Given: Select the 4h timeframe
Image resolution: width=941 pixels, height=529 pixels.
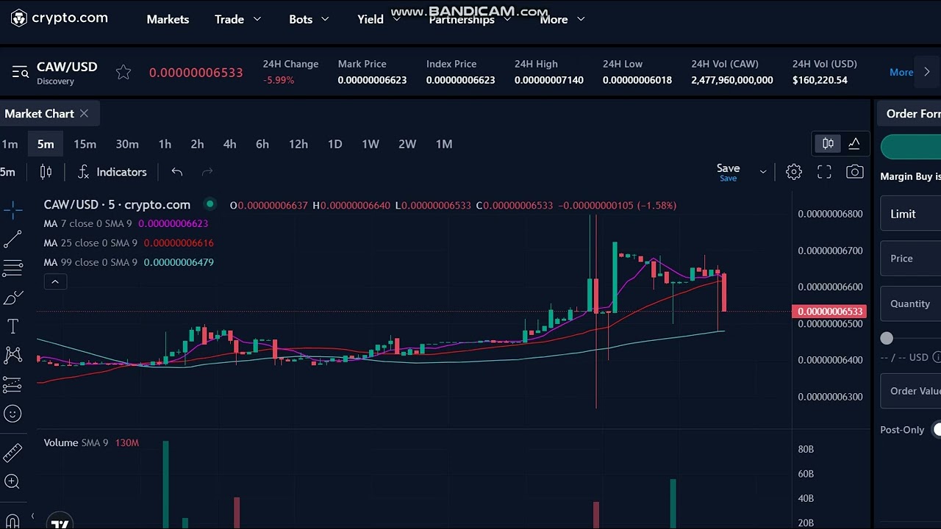Looking at the screenshot, I should click(229, 144).
